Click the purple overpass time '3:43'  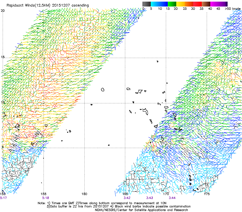coord(149,198)
